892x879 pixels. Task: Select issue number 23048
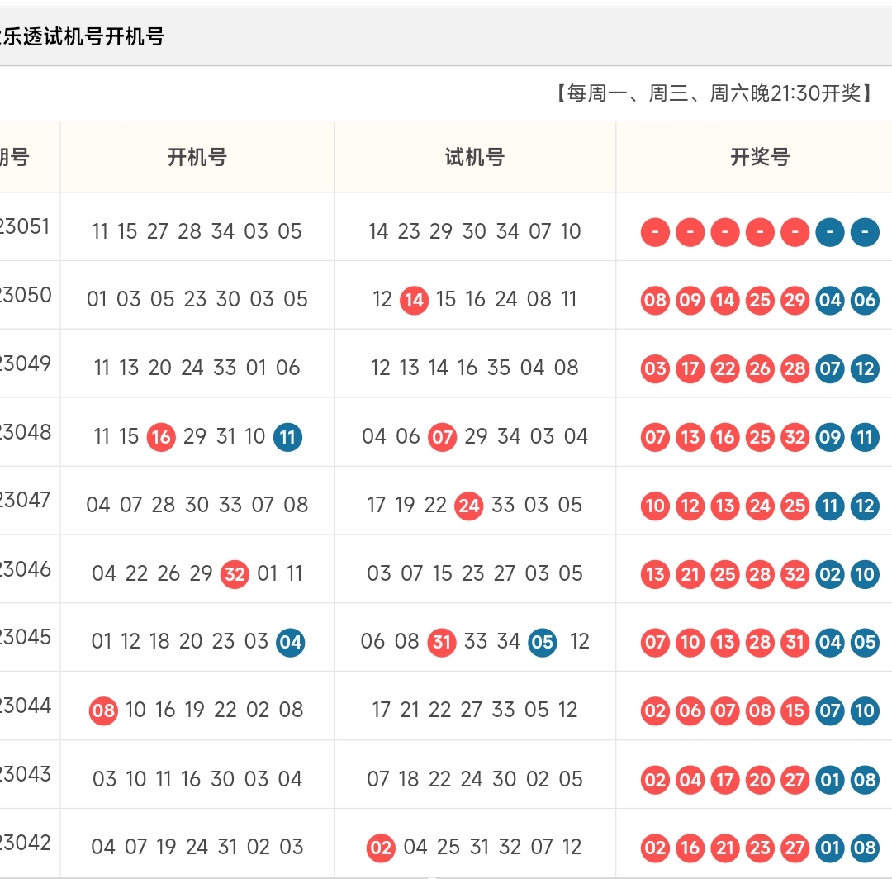[x=26, y=432]
